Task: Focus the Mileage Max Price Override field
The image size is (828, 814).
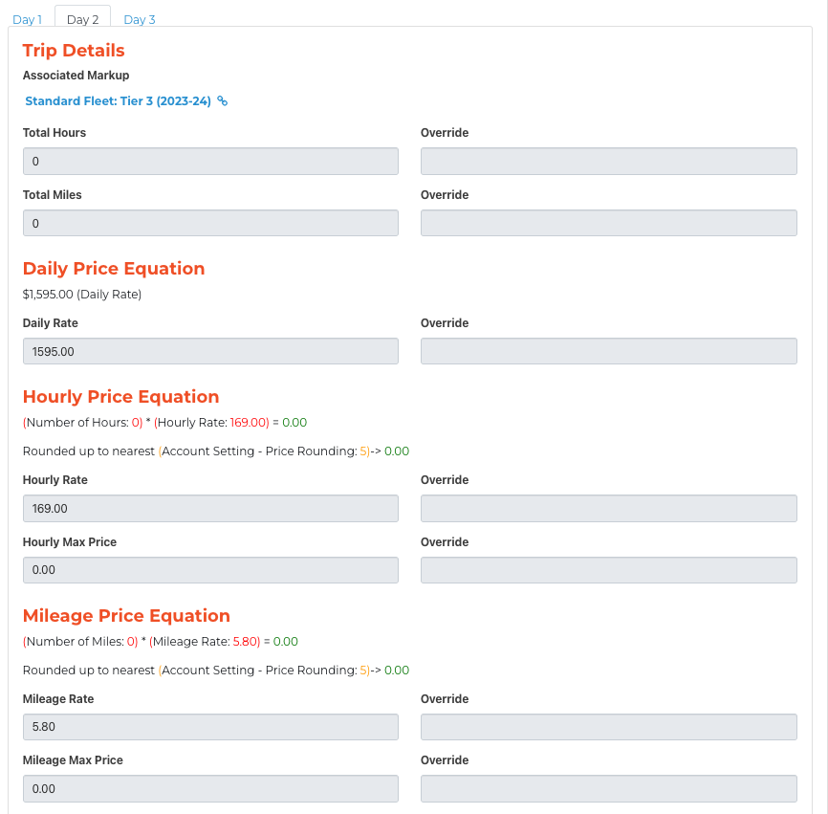Action: pyautogui.click(x=609, y=788)
